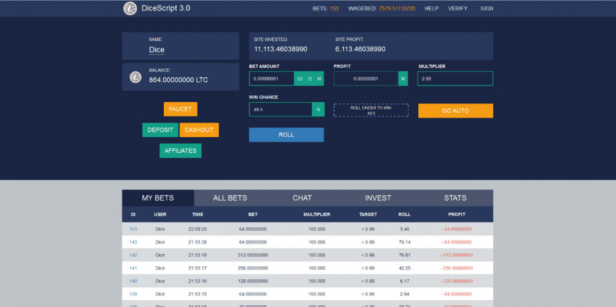This screenshot has width=616, height=307.
Task: Click the roll value 42.25
Action: [x=404, y=268]
